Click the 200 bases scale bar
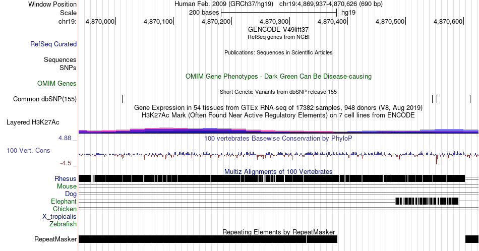 click(x=279, y=13)
